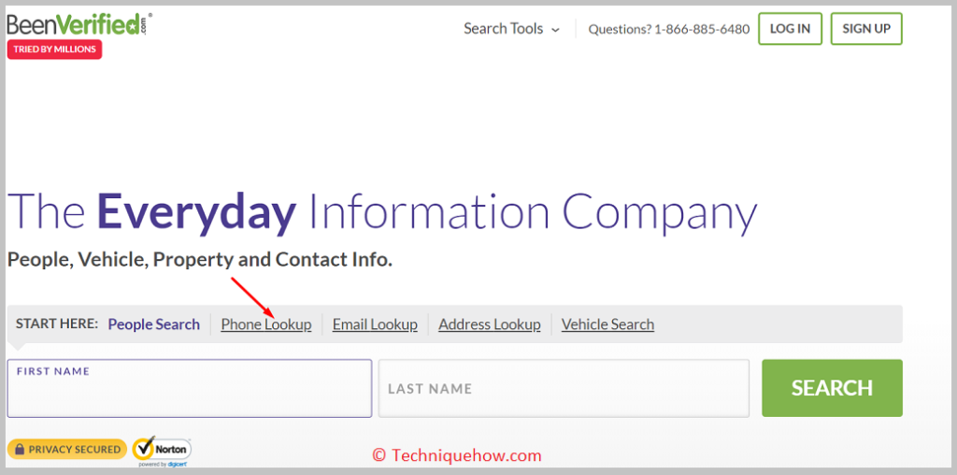957x475 pixels.
Task: Click the LOG IN button
Action: coord(790,29)
